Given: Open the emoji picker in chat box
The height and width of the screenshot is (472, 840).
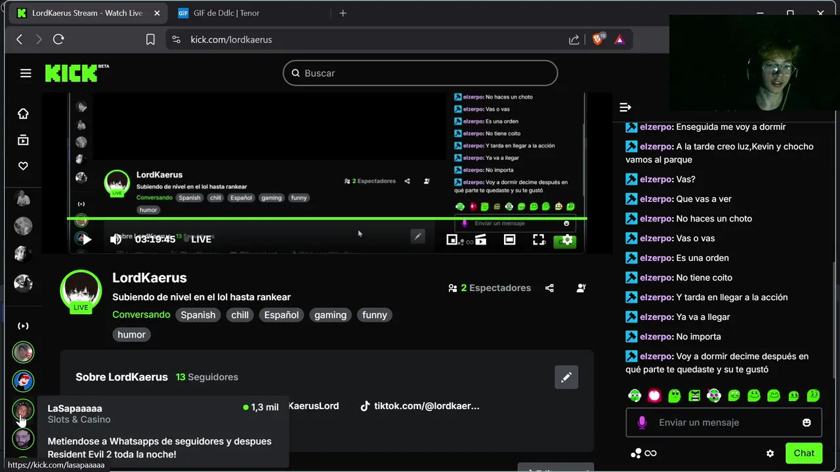Looking at the screenshot, I should tap(807, 423).
